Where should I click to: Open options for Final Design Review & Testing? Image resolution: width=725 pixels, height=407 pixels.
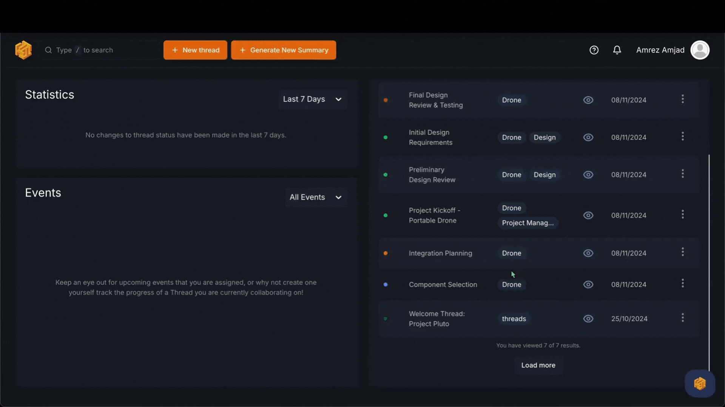tap(683, 99)
